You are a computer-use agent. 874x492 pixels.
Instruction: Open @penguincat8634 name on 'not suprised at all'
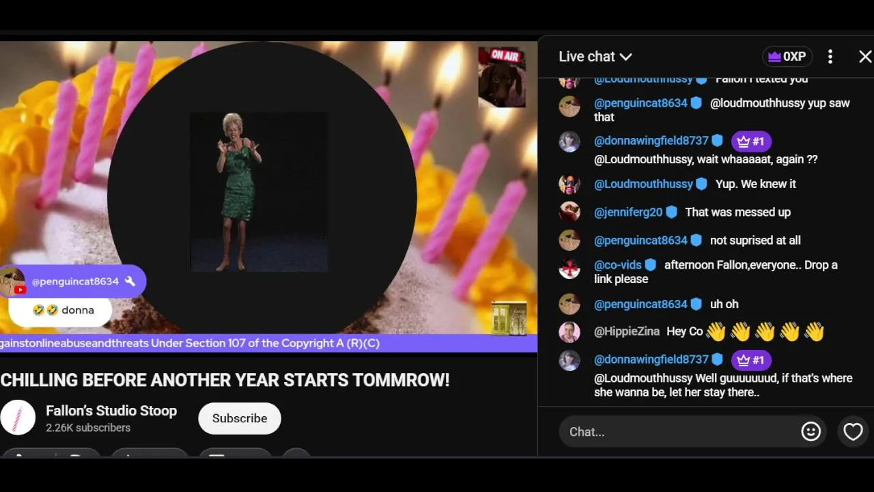(x=640, y=241)
